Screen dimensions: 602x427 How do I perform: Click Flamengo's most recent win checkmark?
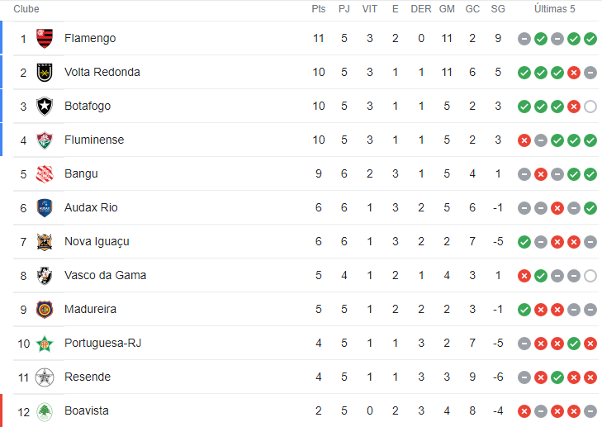[590, 39]
